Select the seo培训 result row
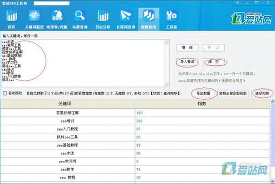 135,121
